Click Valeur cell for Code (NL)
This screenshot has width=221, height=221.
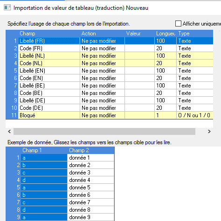pos(139,63)
